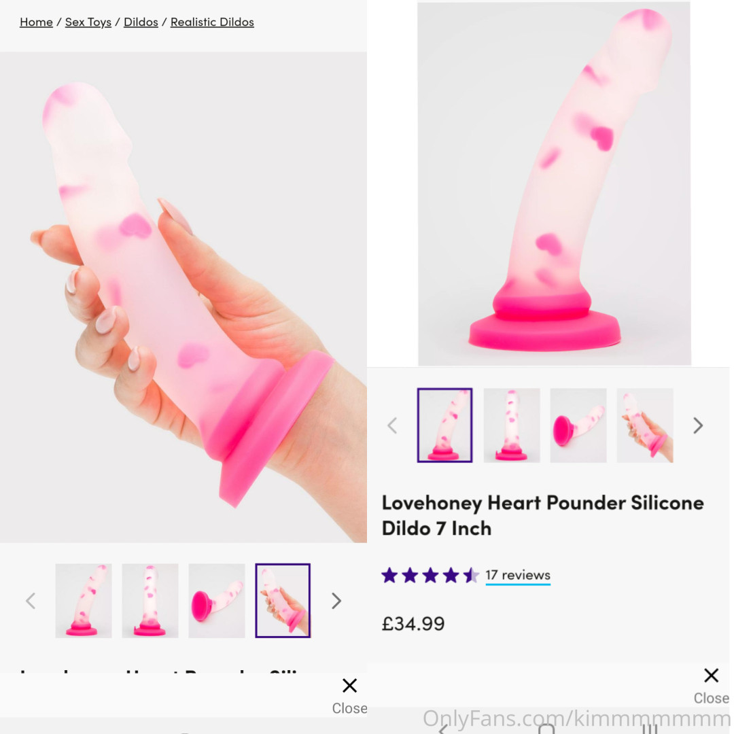
Task: Select second thumbnail in left gallery
Action: pyautogui.click(x=150, y=601)
